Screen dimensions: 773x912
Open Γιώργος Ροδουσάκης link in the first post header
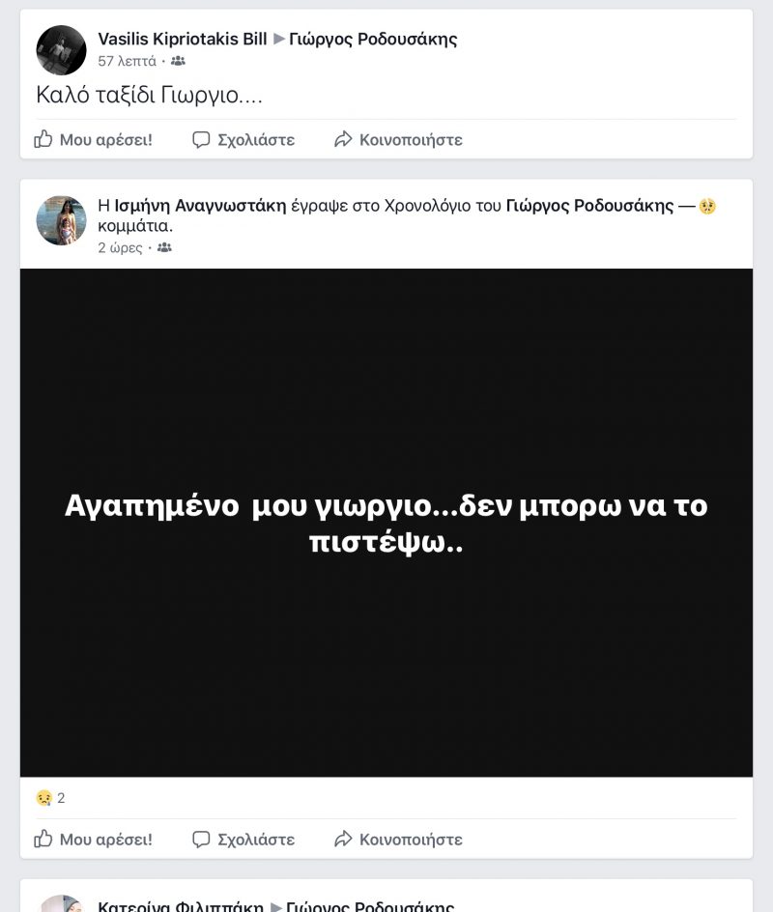coord(373,39)
